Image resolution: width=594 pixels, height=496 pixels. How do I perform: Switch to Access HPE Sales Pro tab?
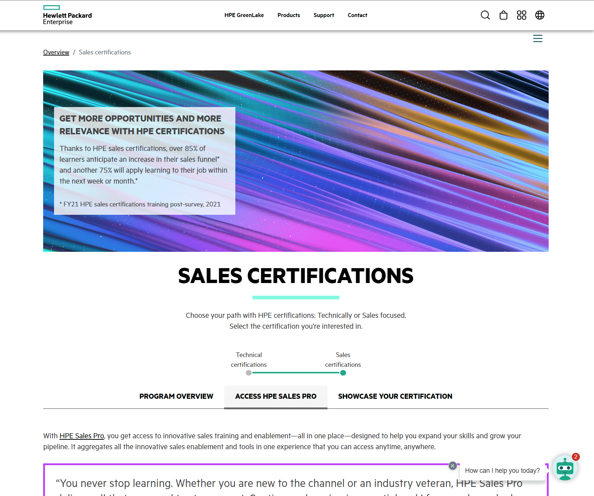(x=276, y=397)
